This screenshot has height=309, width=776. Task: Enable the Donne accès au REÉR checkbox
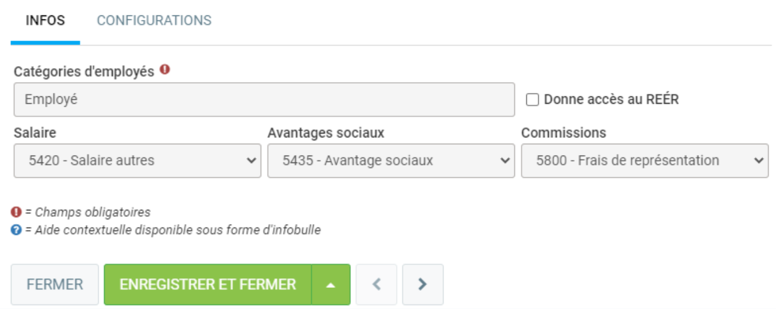533,100
